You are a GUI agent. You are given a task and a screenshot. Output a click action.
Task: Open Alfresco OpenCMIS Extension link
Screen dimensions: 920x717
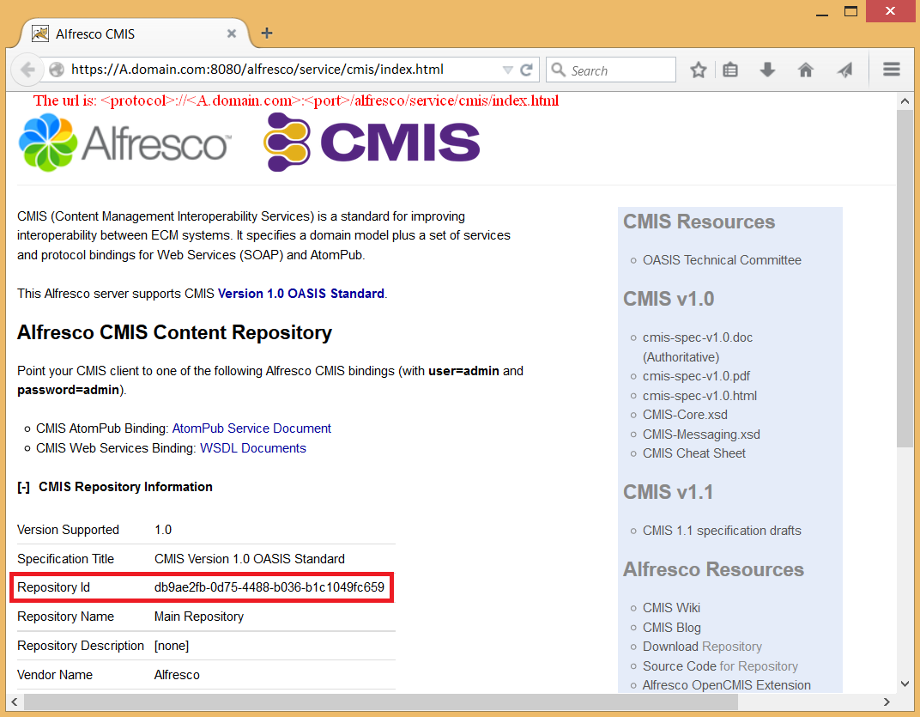[726, 685]
